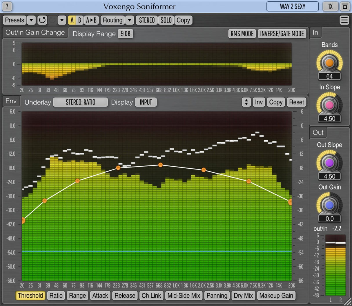Screen dimensions: 352x306
Task: Click the orange Bands knob
Action: click(x=329, y=63)
